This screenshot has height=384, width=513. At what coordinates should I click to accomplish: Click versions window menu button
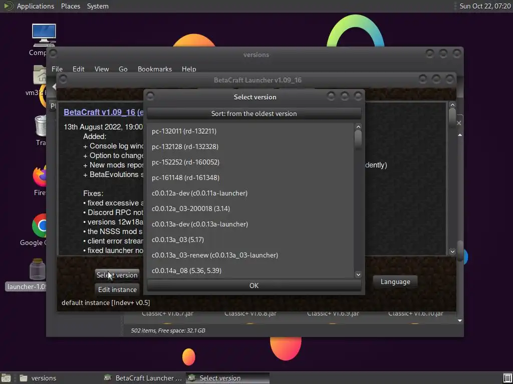coord(53,53)
